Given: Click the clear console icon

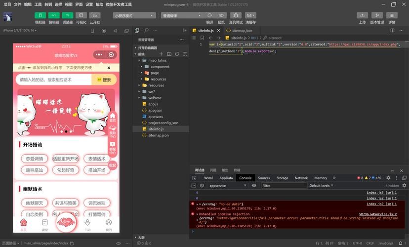Looking at the screenshot, I should pos(202,186).
